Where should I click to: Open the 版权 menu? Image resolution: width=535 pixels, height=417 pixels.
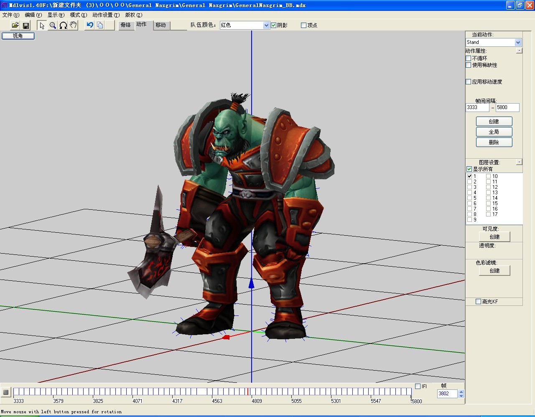(x=134, y=15)
